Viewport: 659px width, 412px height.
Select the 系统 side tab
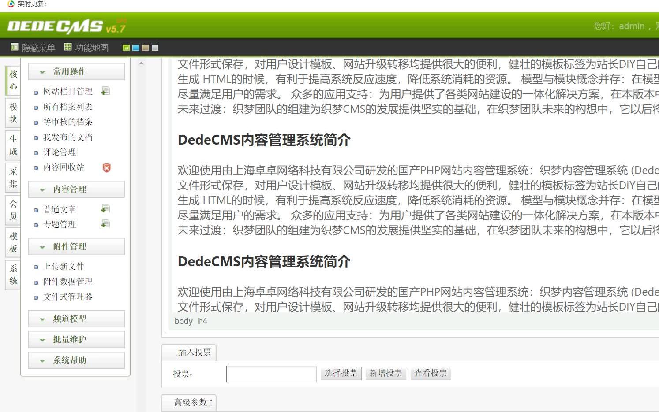(13, 275)
